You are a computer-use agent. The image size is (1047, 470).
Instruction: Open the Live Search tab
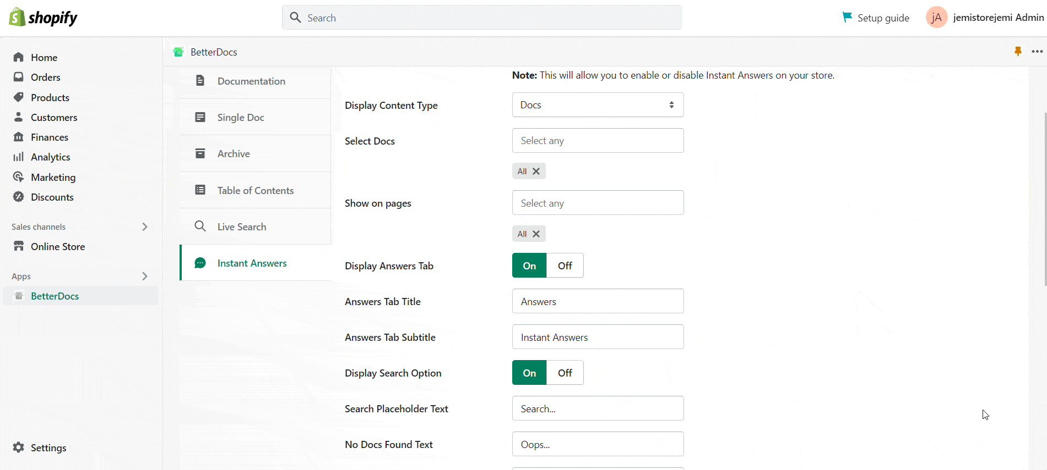coord(255,226)
